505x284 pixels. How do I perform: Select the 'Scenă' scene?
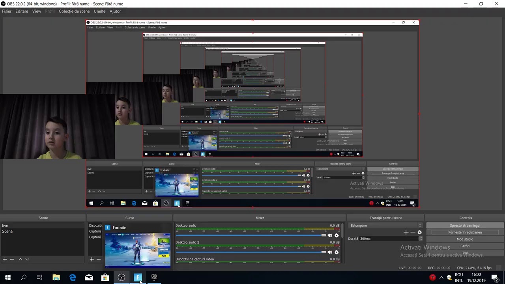(43, 231)
